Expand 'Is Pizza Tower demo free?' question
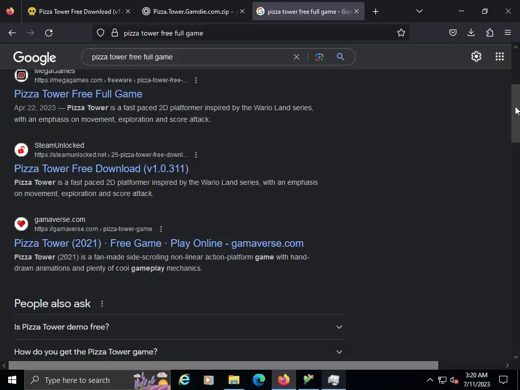Viewport: 520px width, 390px height. (179, 327)
